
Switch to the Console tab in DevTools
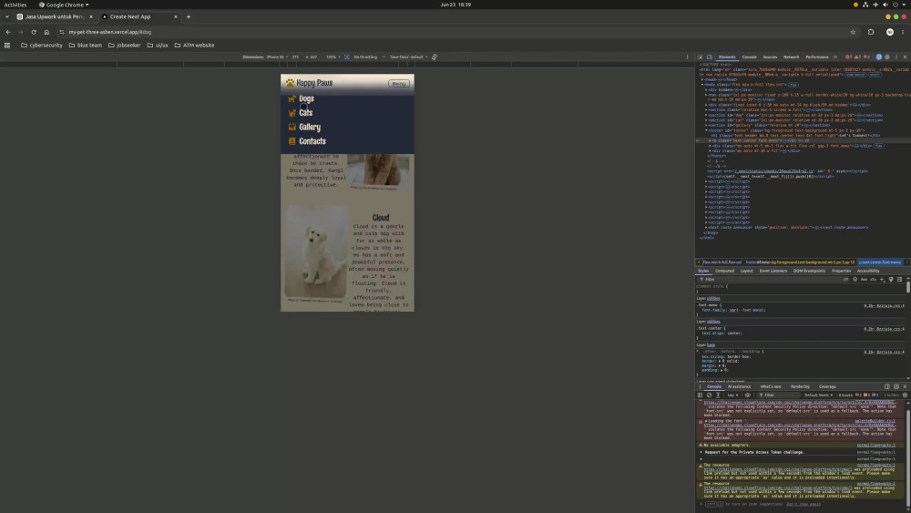pyautogui.click(x=750, y=56)
